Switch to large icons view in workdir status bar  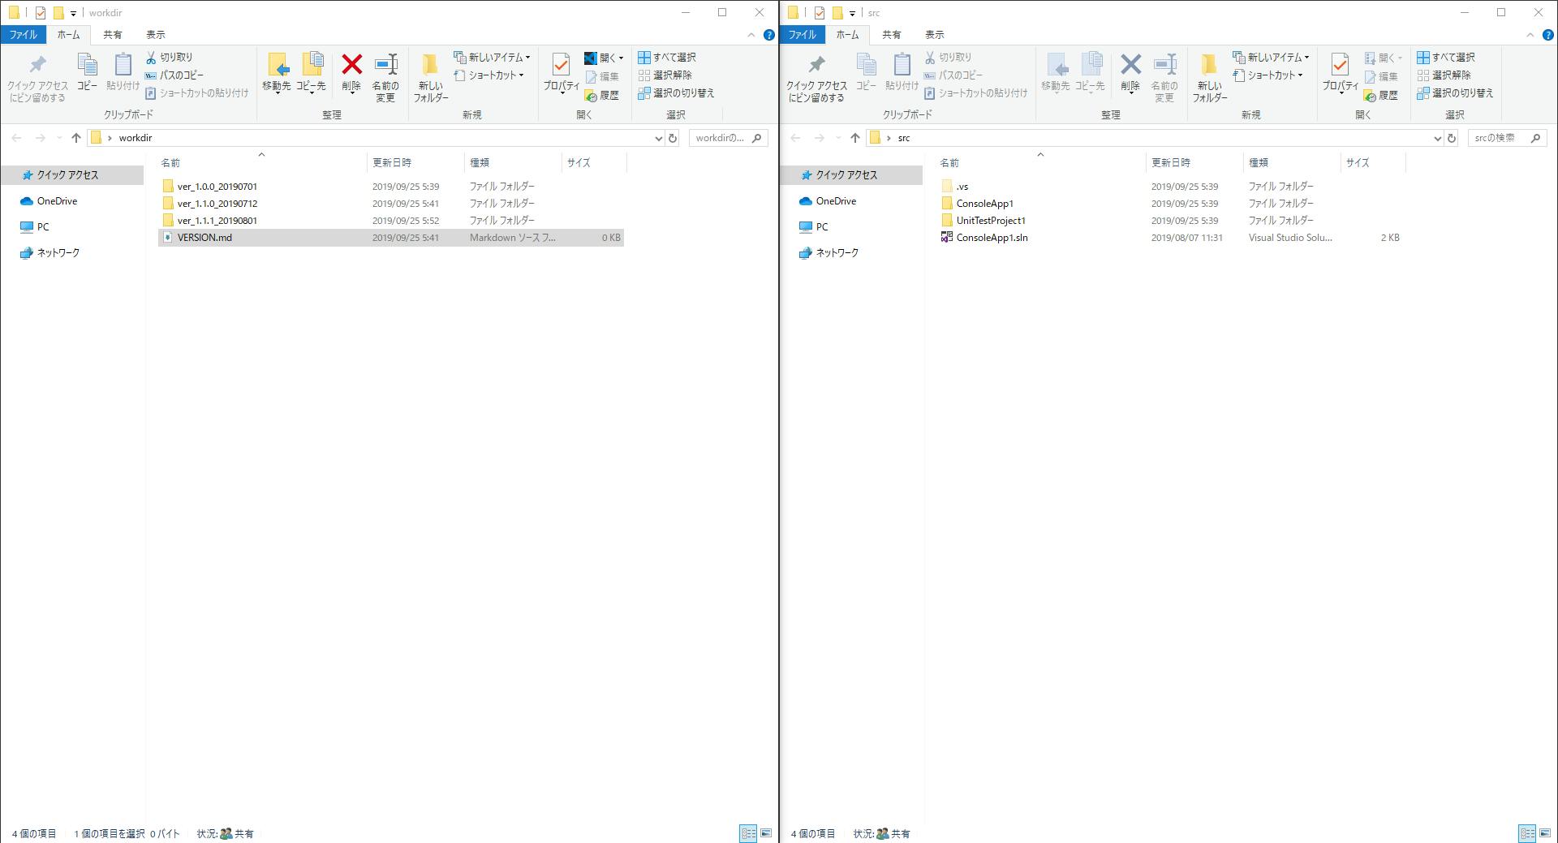(x=767, y=833)
